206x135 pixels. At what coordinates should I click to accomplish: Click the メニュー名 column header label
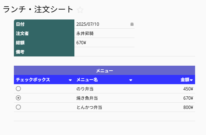point(87,80)
